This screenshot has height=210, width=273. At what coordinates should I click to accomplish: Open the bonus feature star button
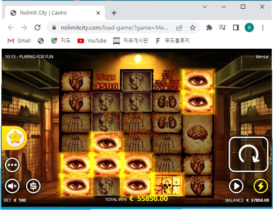[x=15, y=138]
